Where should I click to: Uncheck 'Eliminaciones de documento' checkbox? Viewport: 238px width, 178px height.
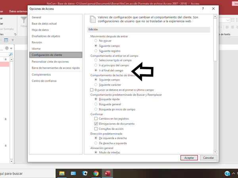(x=96, y=124)
